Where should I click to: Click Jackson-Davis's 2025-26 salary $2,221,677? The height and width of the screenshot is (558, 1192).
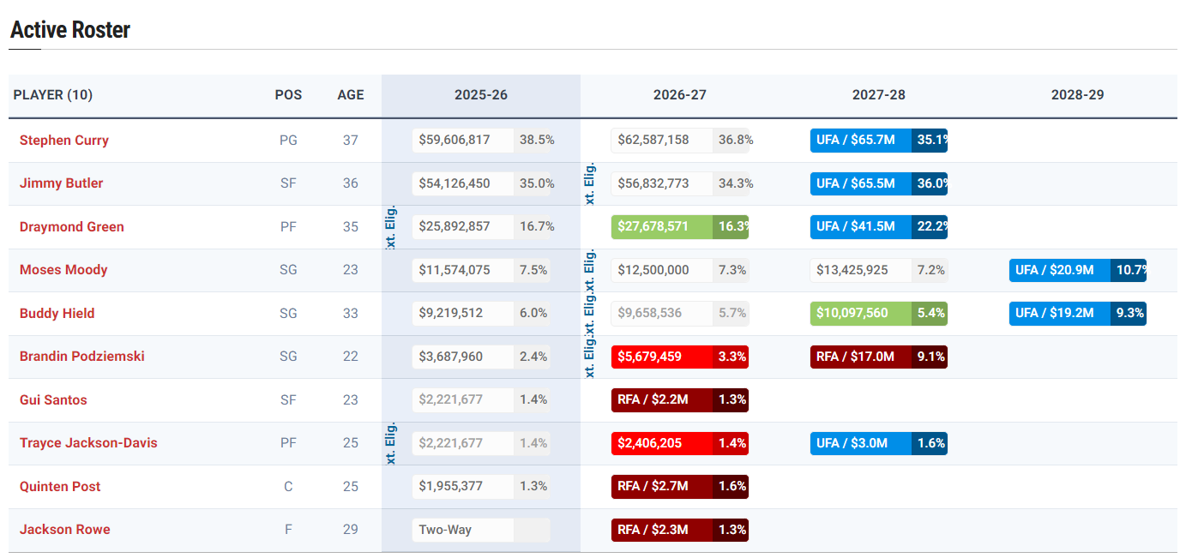pos(463,443)
